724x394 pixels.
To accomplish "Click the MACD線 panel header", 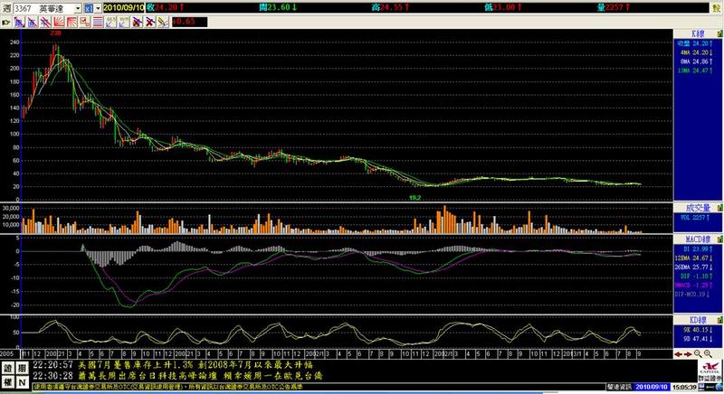I will (698, 239).
